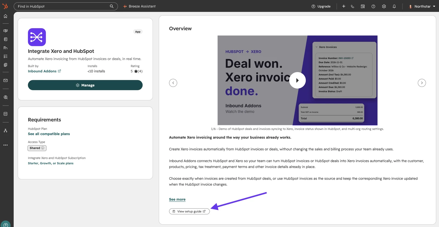Open the Inbound Addons builder link

point(44,71)
